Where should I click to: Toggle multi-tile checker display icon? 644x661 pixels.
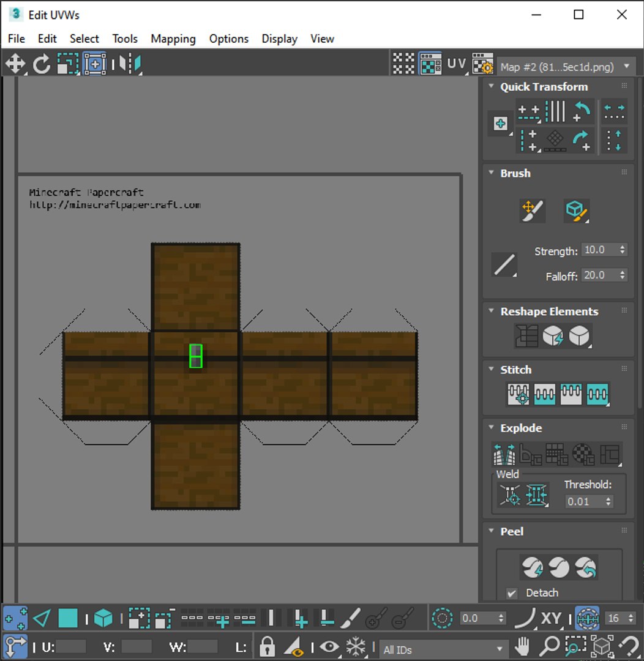tap(403, 64)
